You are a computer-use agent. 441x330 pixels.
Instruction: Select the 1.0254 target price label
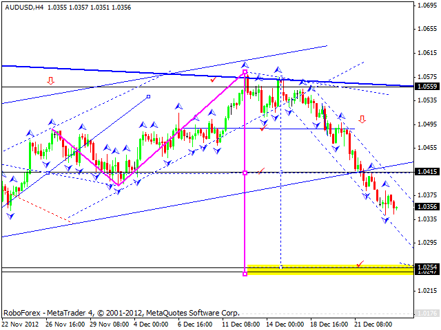[427, 267]
